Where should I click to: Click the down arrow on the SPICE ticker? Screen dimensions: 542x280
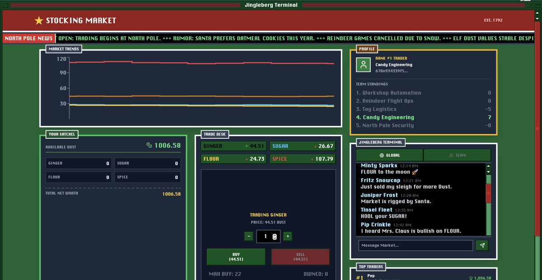point(312,159)
